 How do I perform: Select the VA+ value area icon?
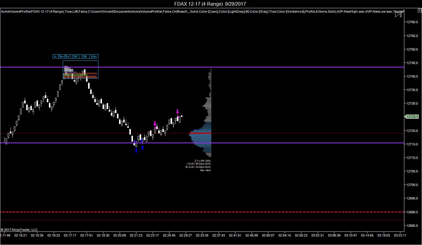pos(93,56)
